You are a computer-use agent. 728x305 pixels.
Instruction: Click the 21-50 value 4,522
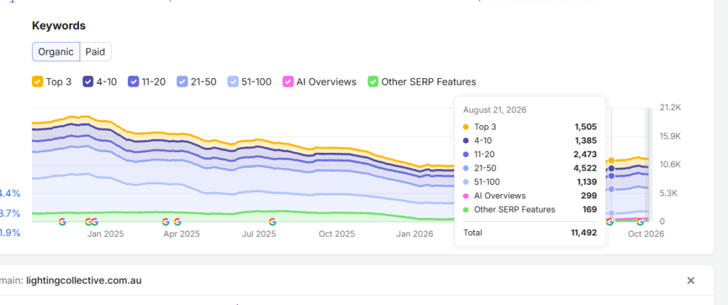[x=586, y=168]
